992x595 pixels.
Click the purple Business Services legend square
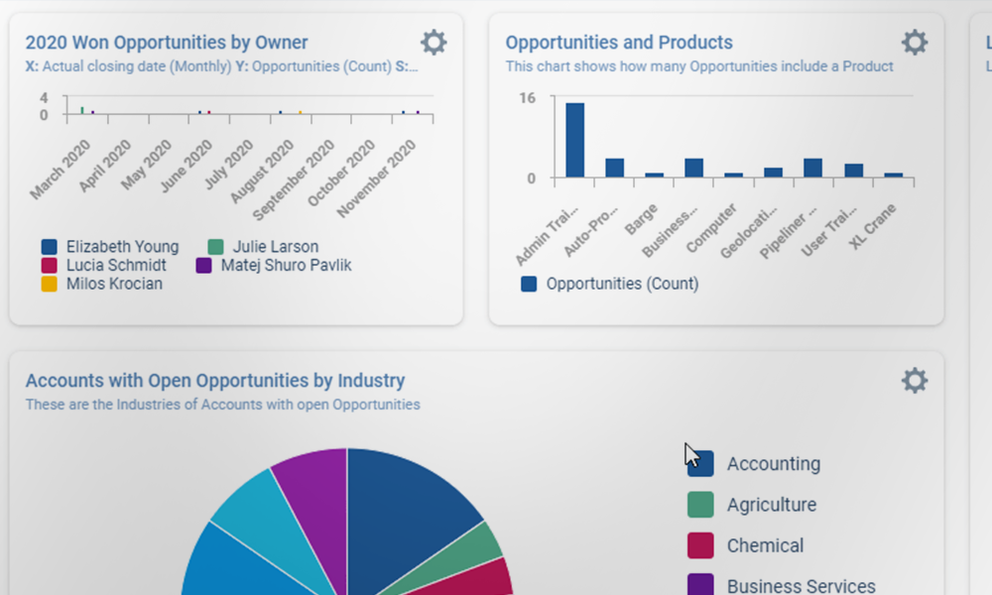coord(700,585)
